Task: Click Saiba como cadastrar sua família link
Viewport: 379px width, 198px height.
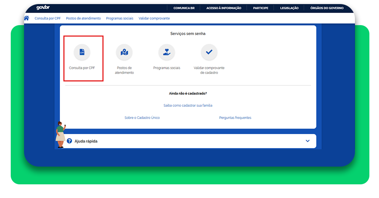Action: [188, 105]
